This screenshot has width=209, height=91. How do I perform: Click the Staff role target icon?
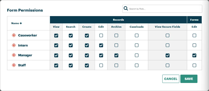point(14,65)
